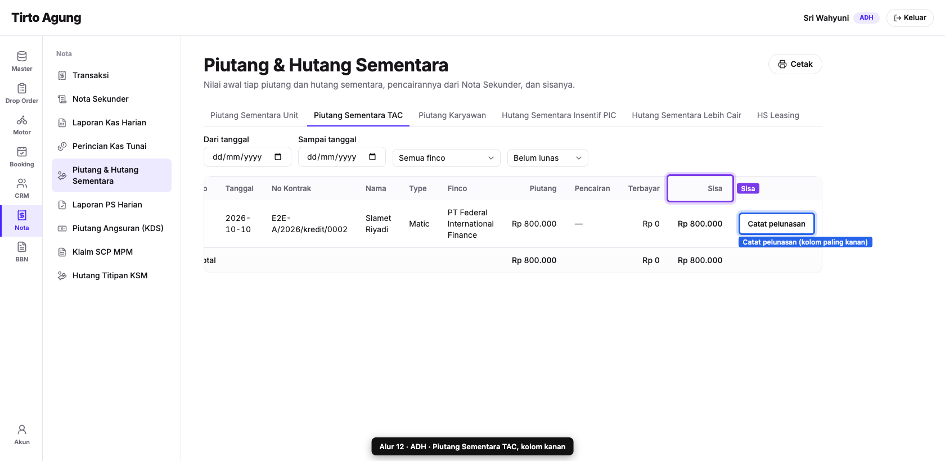Click the Terbayar column header
The height and width of the screenshot is (461, 945).
(x=644, y=188)
